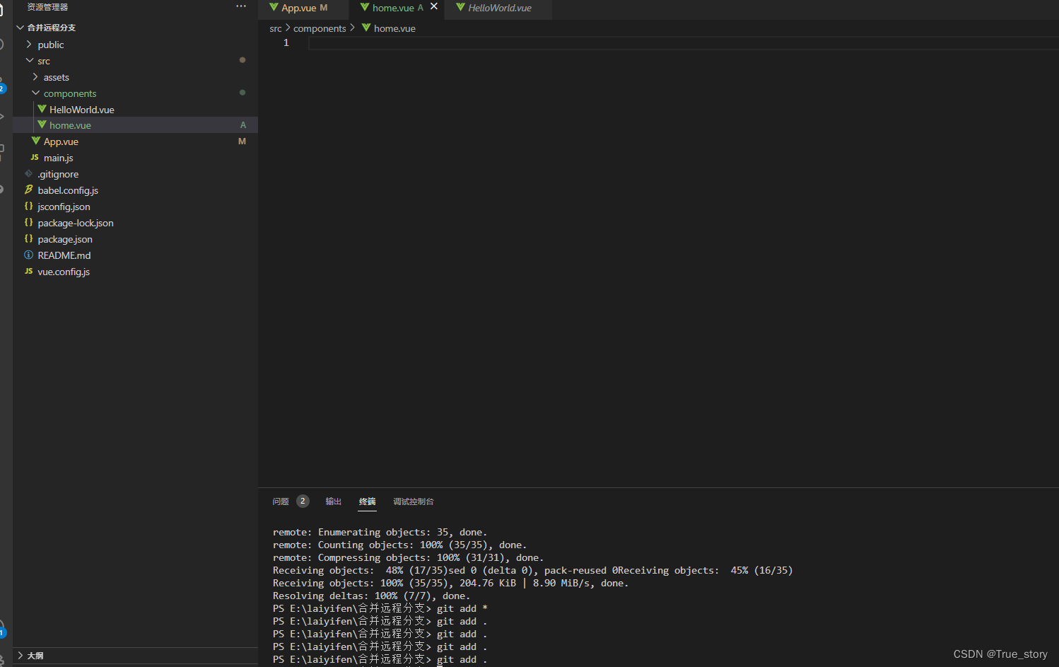Viewport: 1059px width, 667px height.
Task: Click the Vue icon beside HelloWorld.vue in tree
Action: pos(42,109)
